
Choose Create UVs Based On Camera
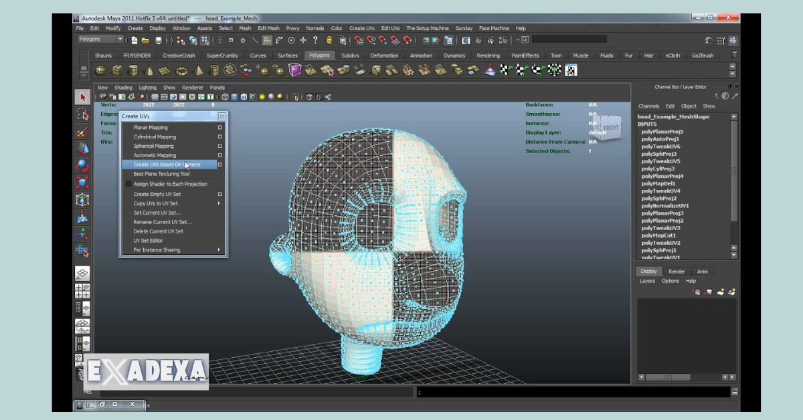[167, 164]
